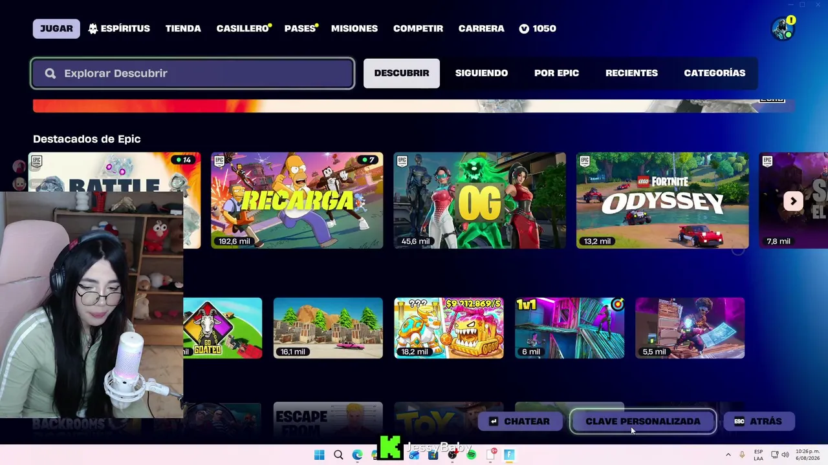Image resolution: width=828 pixels, height=465 pixels.
Task: Open the Escape From island card
Action: pyautogui.click(x=328, y=418)
